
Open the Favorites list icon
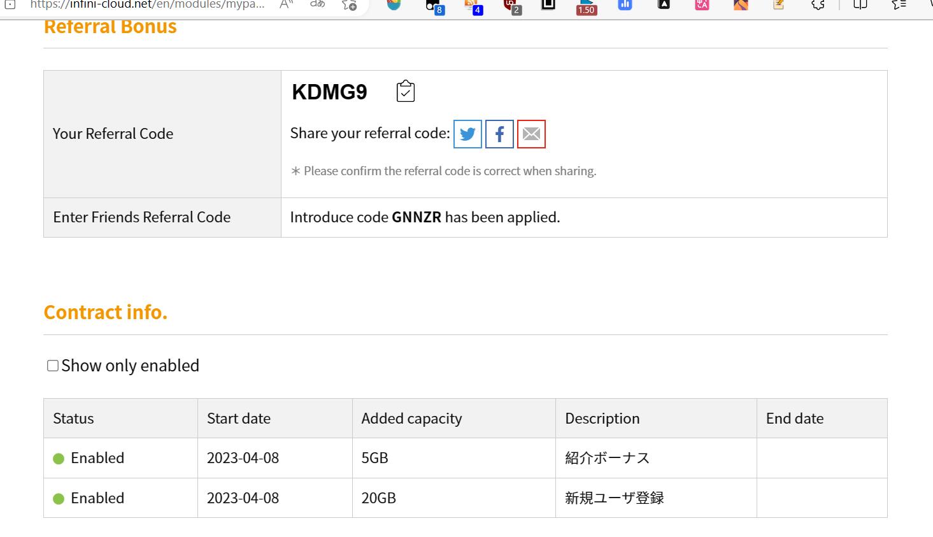(899, 5)
